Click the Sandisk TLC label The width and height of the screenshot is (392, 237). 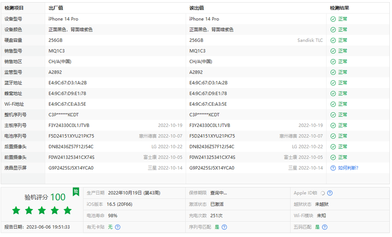point(310,40)
